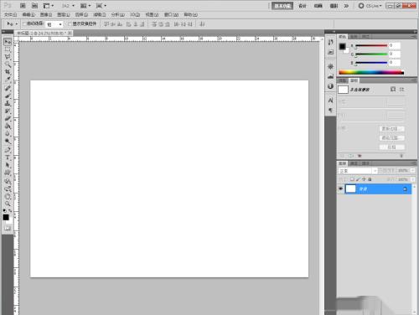Switch to the 色板 (Swatches) tab
Screen dimensions: 419x315
coord(354,37)
